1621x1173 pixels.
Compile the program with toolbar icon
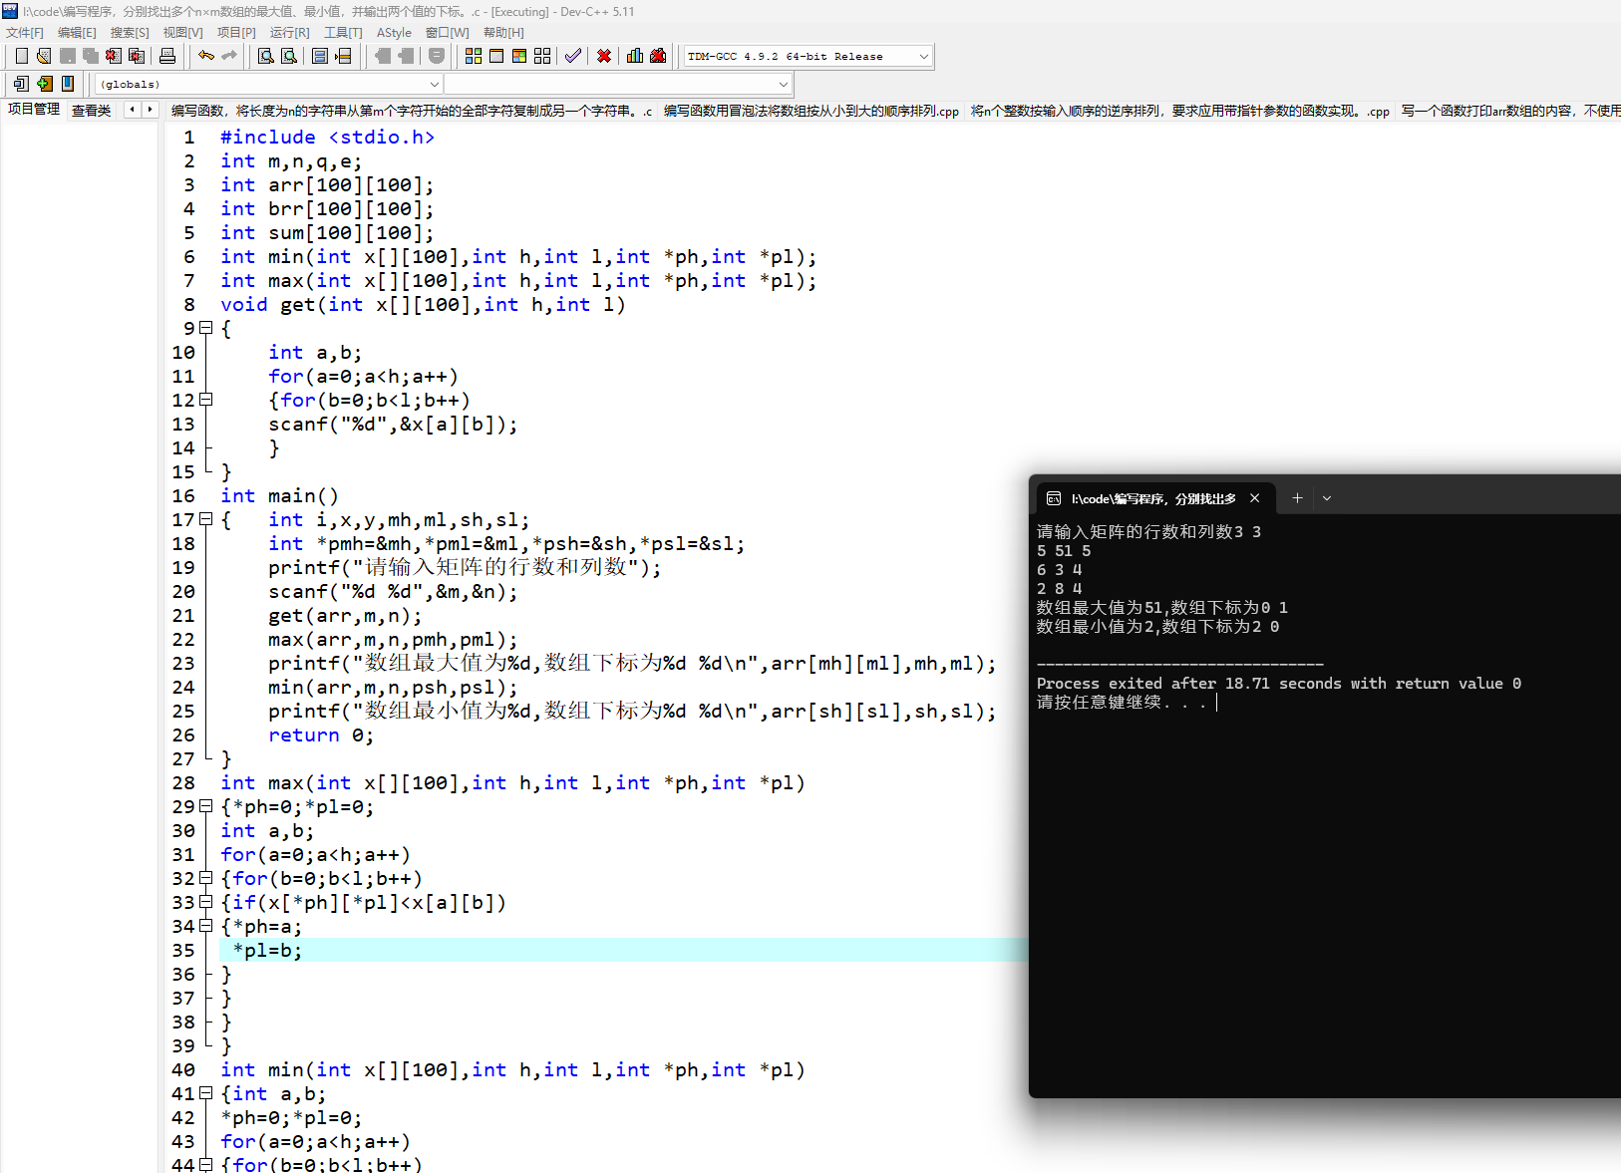click(474, 56)
